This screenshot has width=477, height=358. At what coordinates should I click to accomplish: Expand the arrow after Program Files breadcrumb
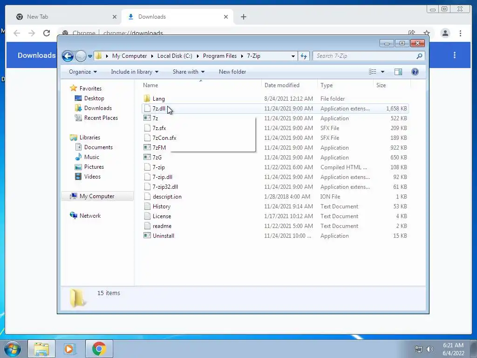(242, 56)
